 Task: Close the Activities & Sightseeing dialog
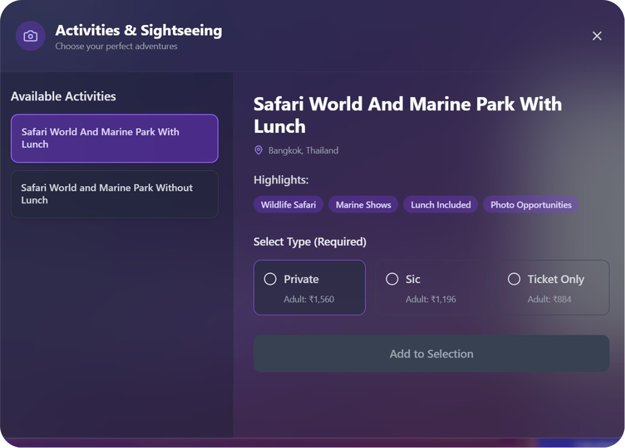pyautogui.click(x=597, y=36)
